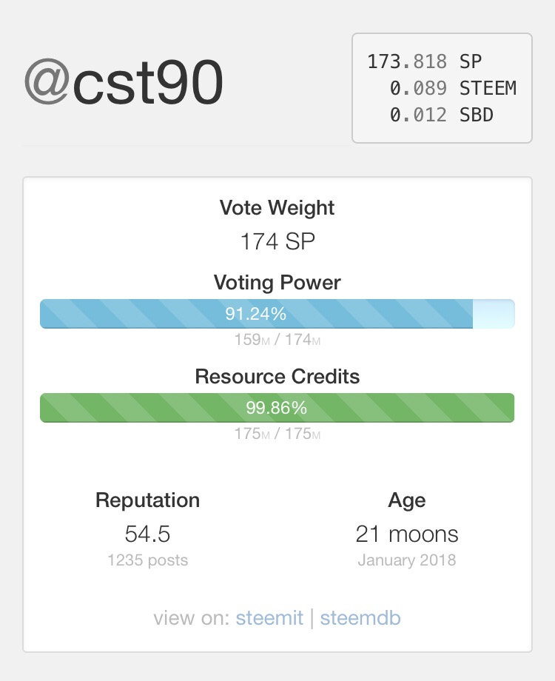The height and width of the screenshot is (681, 555).
Task: Click the 174 SP vote weight value
Action: (x=277, y=241)
